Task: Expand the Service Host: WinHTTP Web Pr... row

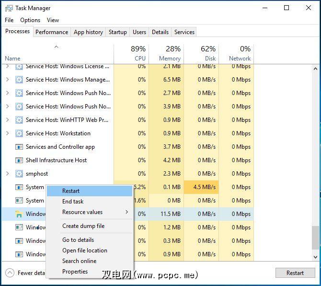Action: coord(8,120)
